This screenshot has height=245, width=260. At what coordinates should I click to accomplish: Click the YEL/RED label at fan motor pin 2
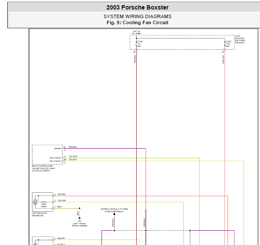tap(61, 194)
